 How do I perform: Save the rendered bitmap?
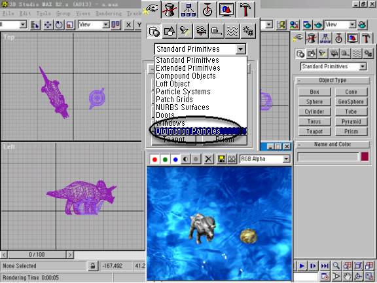[x=221, y=159]
